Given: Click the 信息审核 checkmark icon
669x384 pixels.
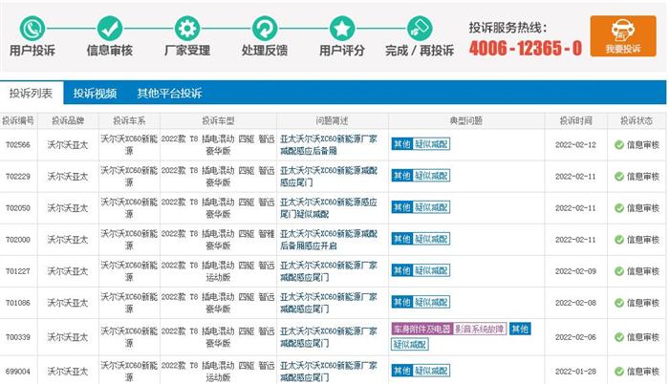Looking at the screenshot, I should pos(110,26).
